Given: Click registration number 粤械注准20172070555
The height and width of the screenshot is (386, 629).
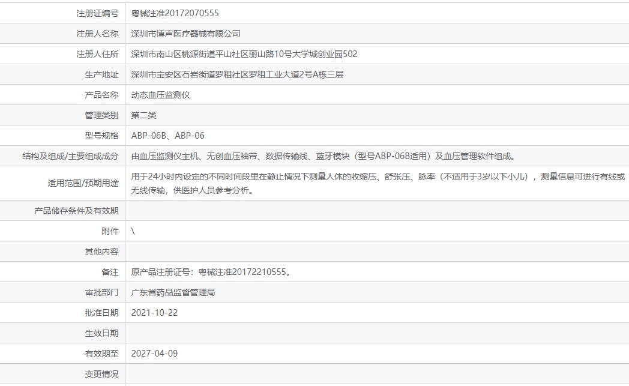Looking at the screenshot, I should [175, 13].
